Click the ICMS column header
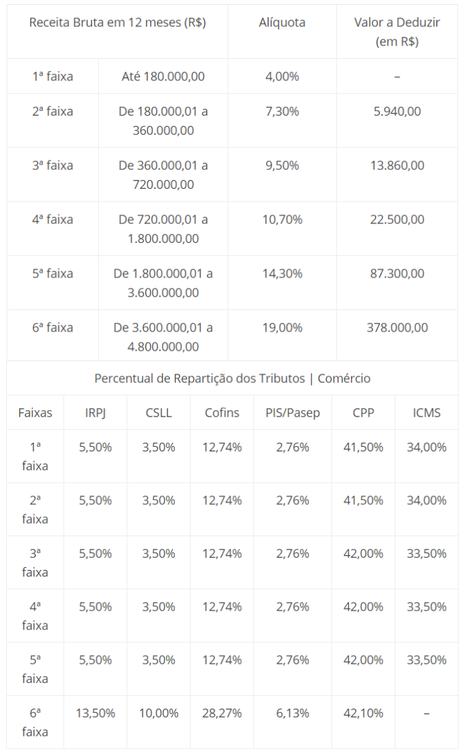 427,412
